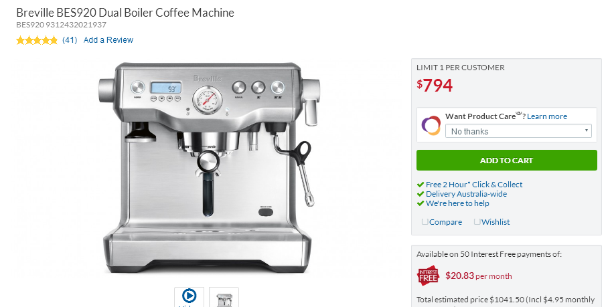Image resolution: width=608 pixels, height=307 pixels.
Task: Click the Product Care dropdown arrow
Action: [x=587, y=130]
